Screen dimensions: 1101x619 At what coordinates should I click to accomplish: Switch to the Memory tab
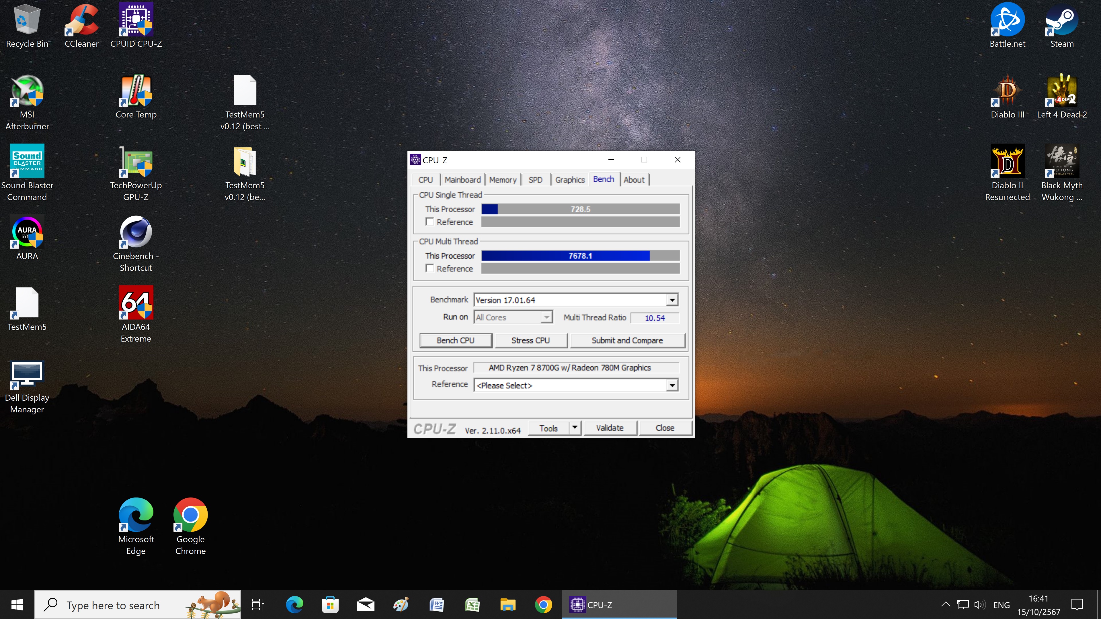[x=503, y=180]
